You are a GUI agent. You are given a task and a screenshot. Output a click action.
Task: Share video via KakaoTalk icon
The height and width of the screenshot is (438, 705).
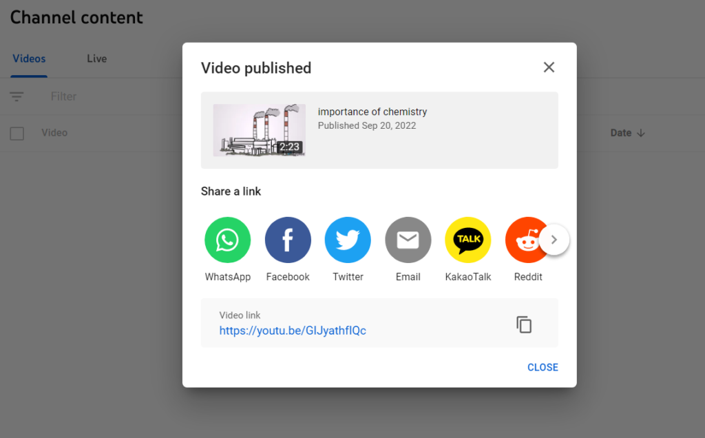pos(468,240)
